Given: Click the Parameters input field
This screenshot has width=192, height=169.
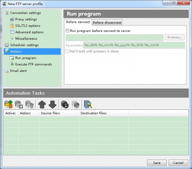Looking at the screenshot, I should [x=134, y=45].
